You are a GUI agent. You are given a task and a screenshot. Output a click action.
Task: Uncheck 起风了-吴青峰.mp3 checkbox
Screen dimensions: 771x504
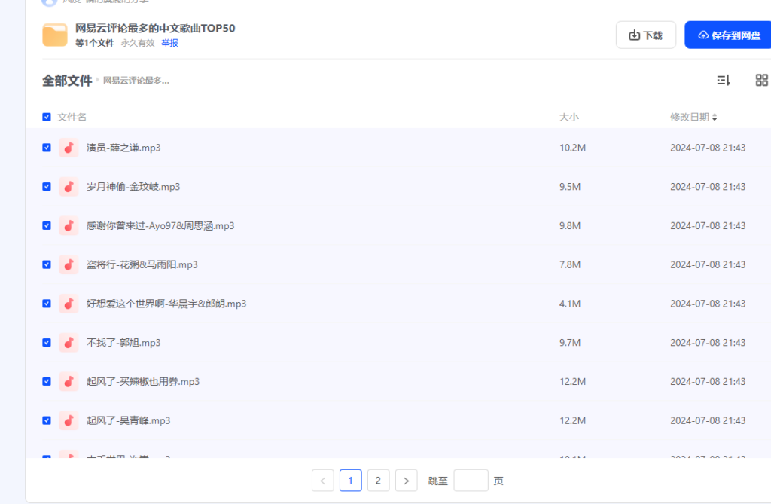(x=47, y=420)
